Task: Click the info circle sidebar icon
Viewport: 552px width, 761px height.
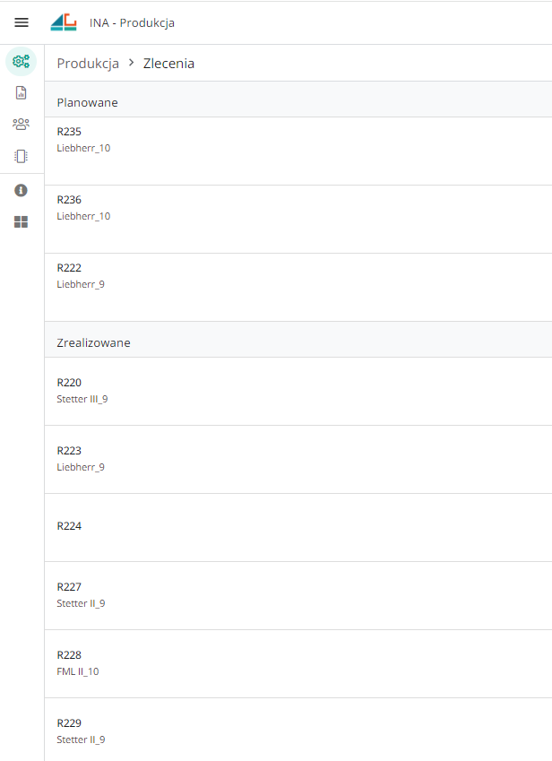Action: click(22, 190)
